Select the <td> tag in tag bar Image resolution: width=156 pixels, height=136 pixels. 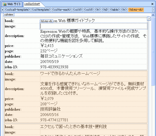pyautogui.click(x=105, y=10)
